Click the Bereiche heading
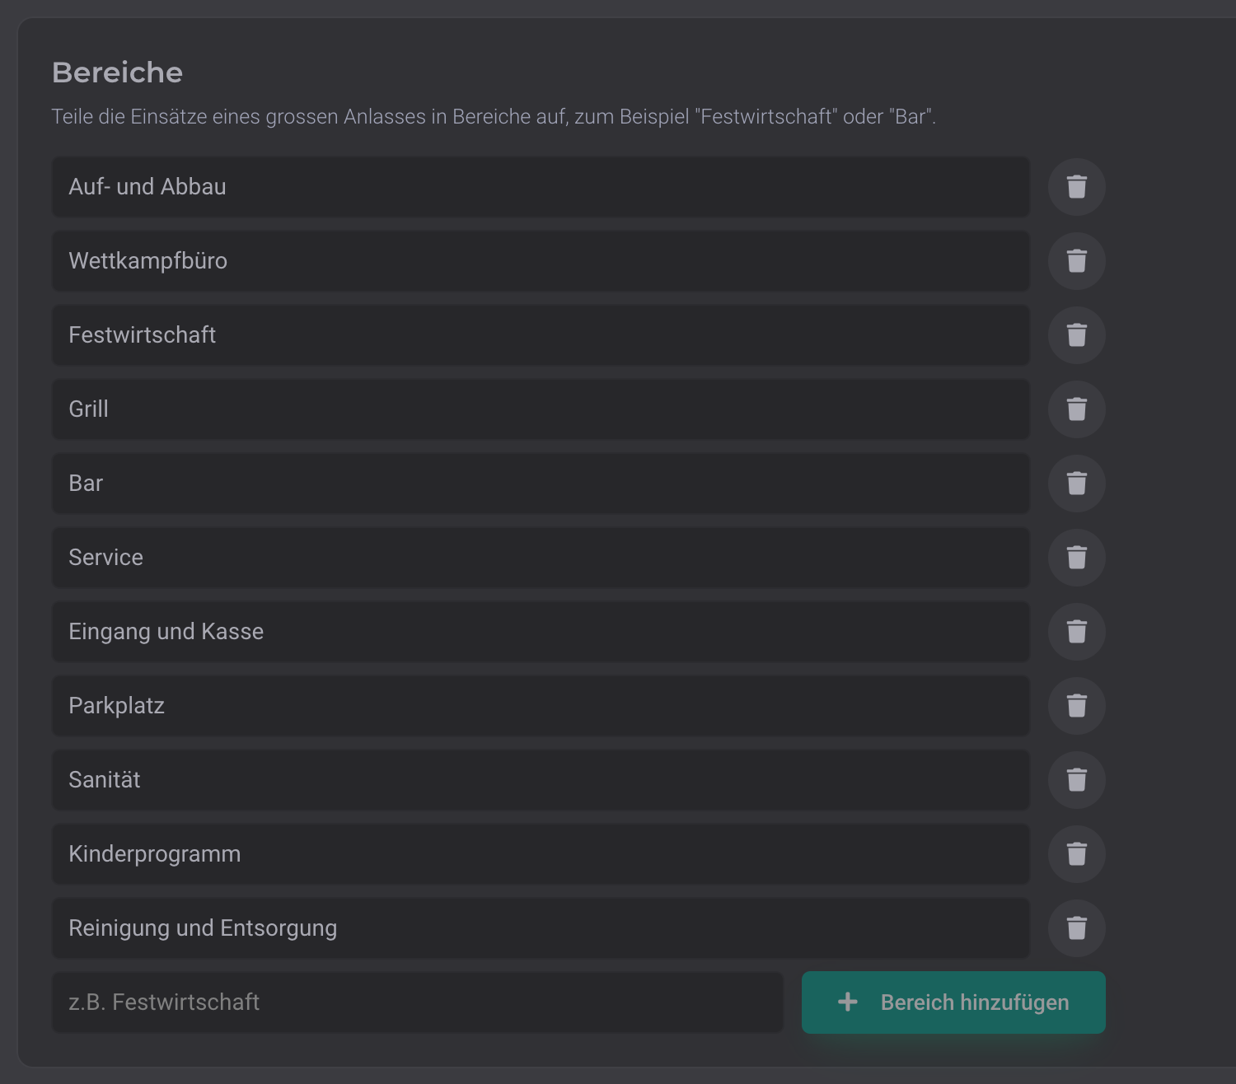The image size is (1236, 1084). point(117,72)
